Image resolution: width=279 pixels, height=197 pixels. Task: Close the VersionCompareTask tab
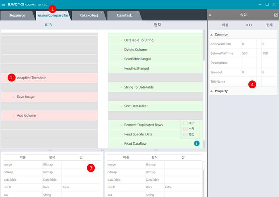pyautogui.click(x=66, y=12)
